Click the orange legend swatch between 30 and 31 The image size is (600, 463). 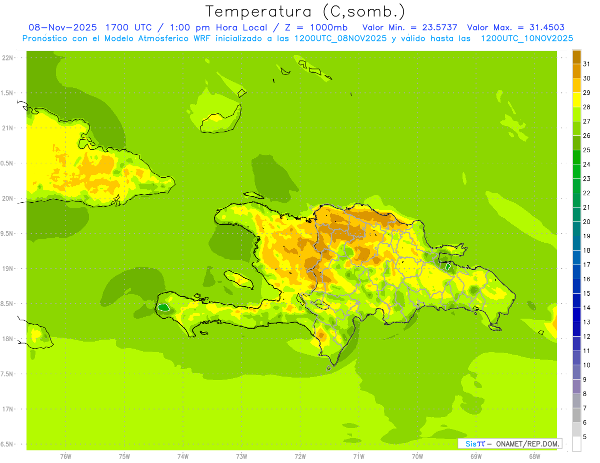(x=576, y=71)
